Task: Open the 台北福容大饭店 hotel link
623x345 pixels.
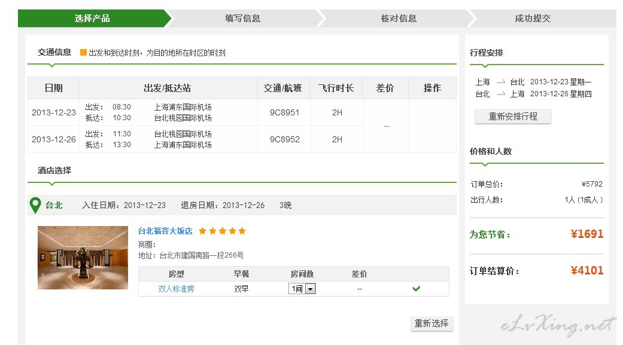Action: pyautogui.click(x=165, y=231)
